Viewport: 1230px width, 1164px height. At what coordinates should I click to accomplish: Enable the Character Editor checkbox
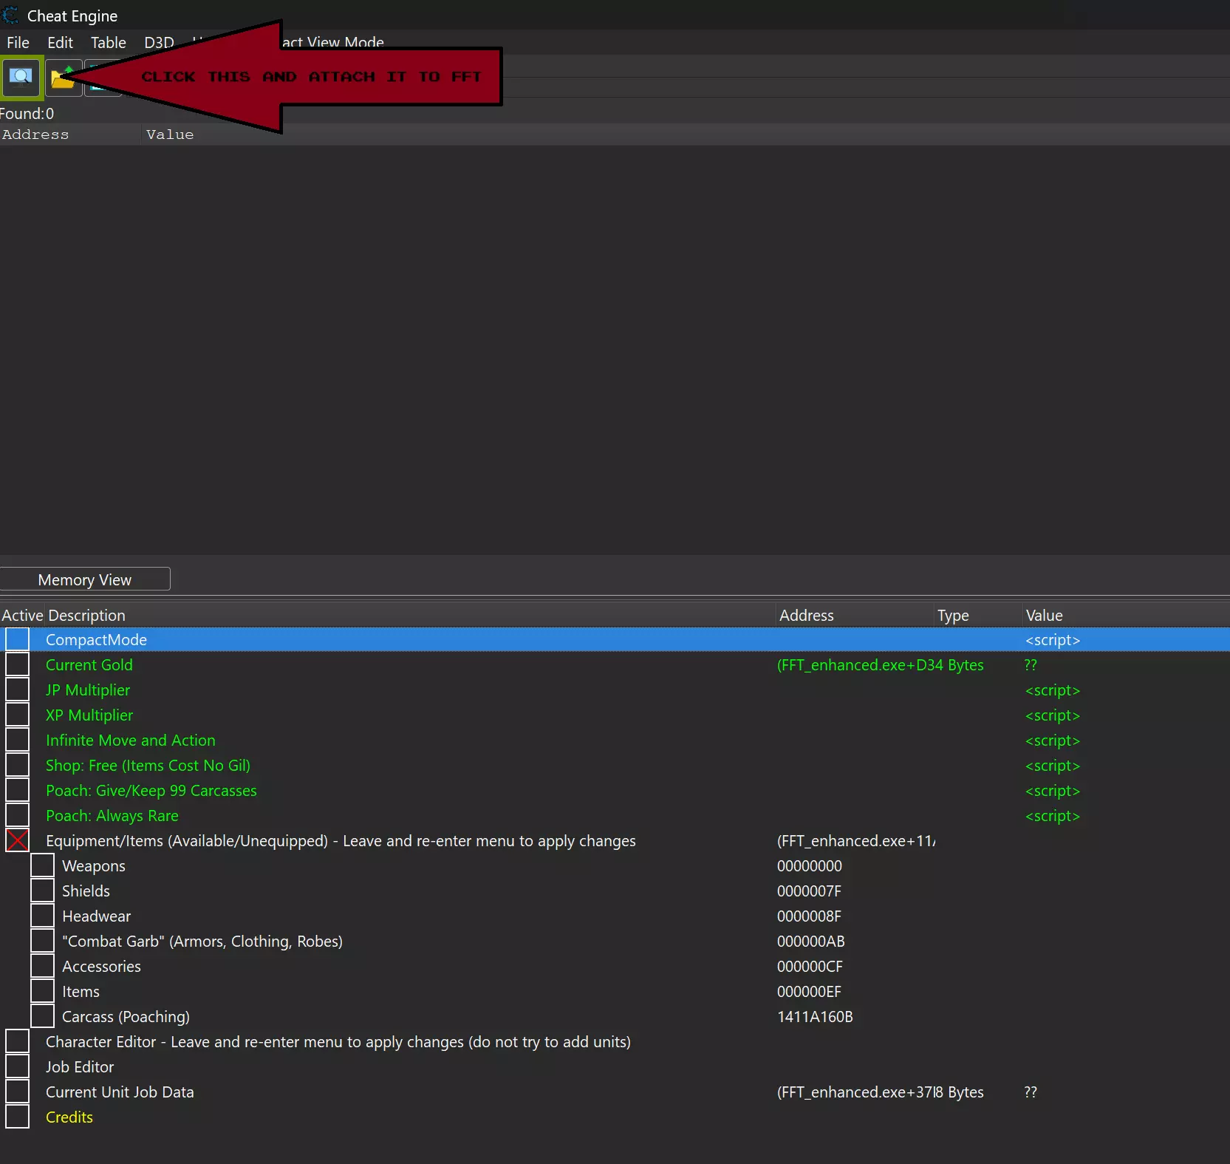pos(17,1041)
